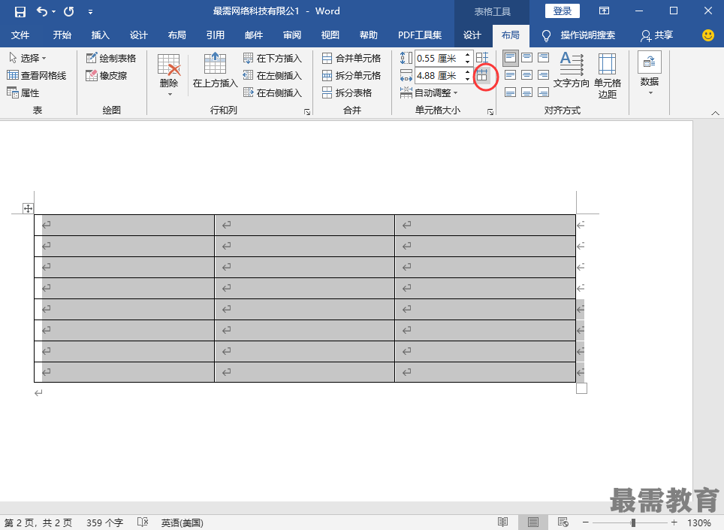Select align center right
Screen dimensions: 724x530
(x=544, y=75)
